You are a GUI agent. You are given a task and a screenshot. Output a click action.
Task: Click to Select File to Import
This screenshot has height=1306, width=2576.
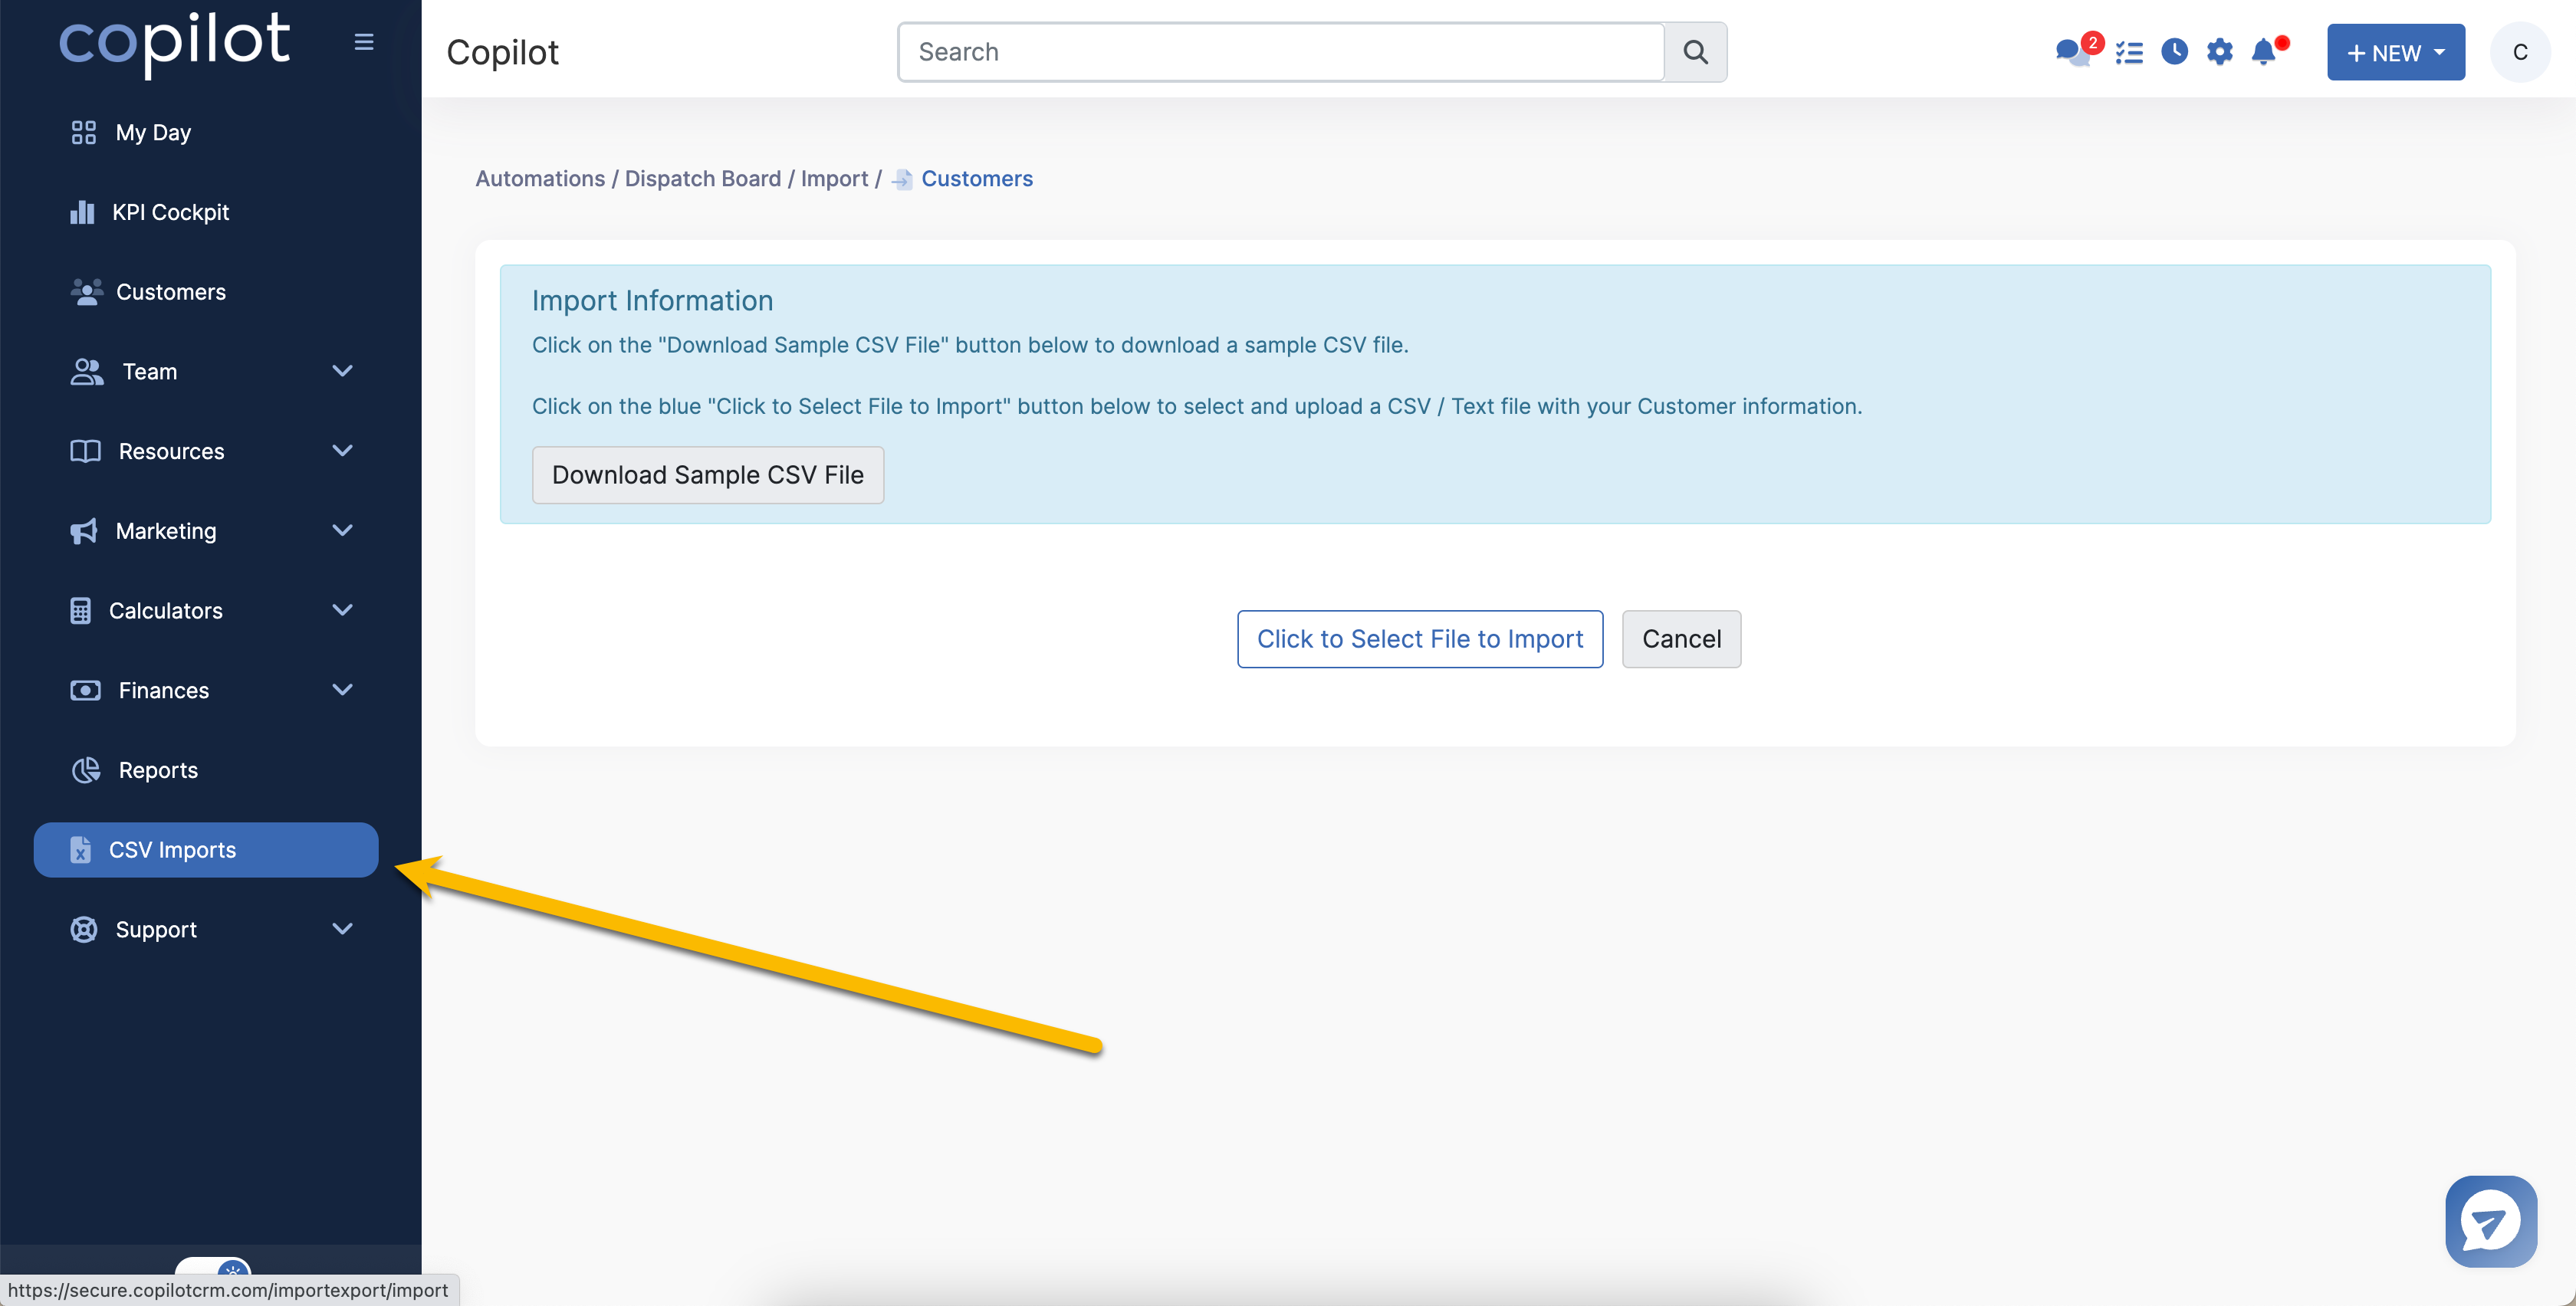tap(1420, 639)
